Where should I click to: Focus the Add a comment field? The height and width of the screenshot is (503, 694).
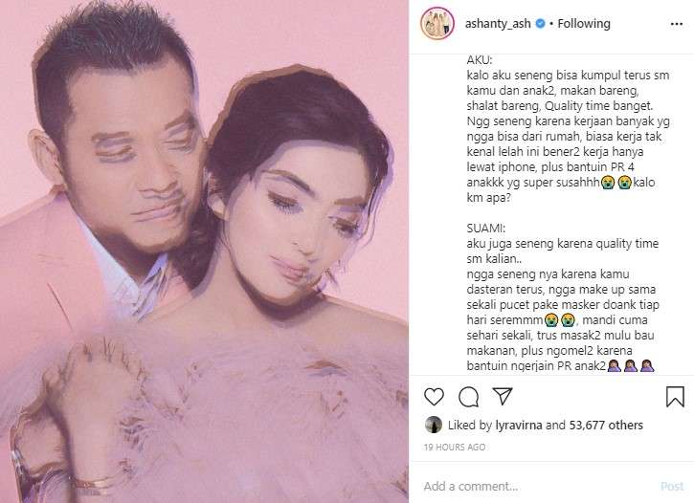pos(535,486)
